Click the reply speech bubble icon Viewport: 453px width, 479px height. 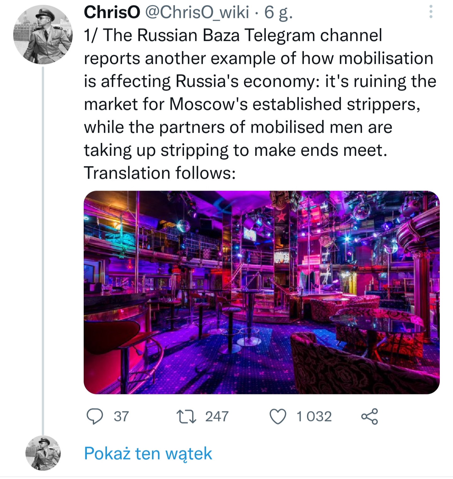(x=94, y=416)
